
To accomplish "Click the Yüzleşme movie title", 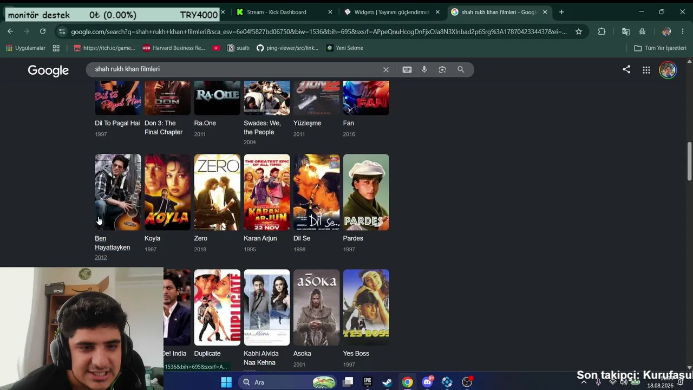I will click(308, 123).
